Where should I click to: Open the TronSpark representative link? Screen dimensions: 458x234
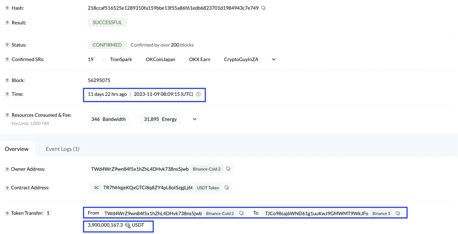(121, 59)
